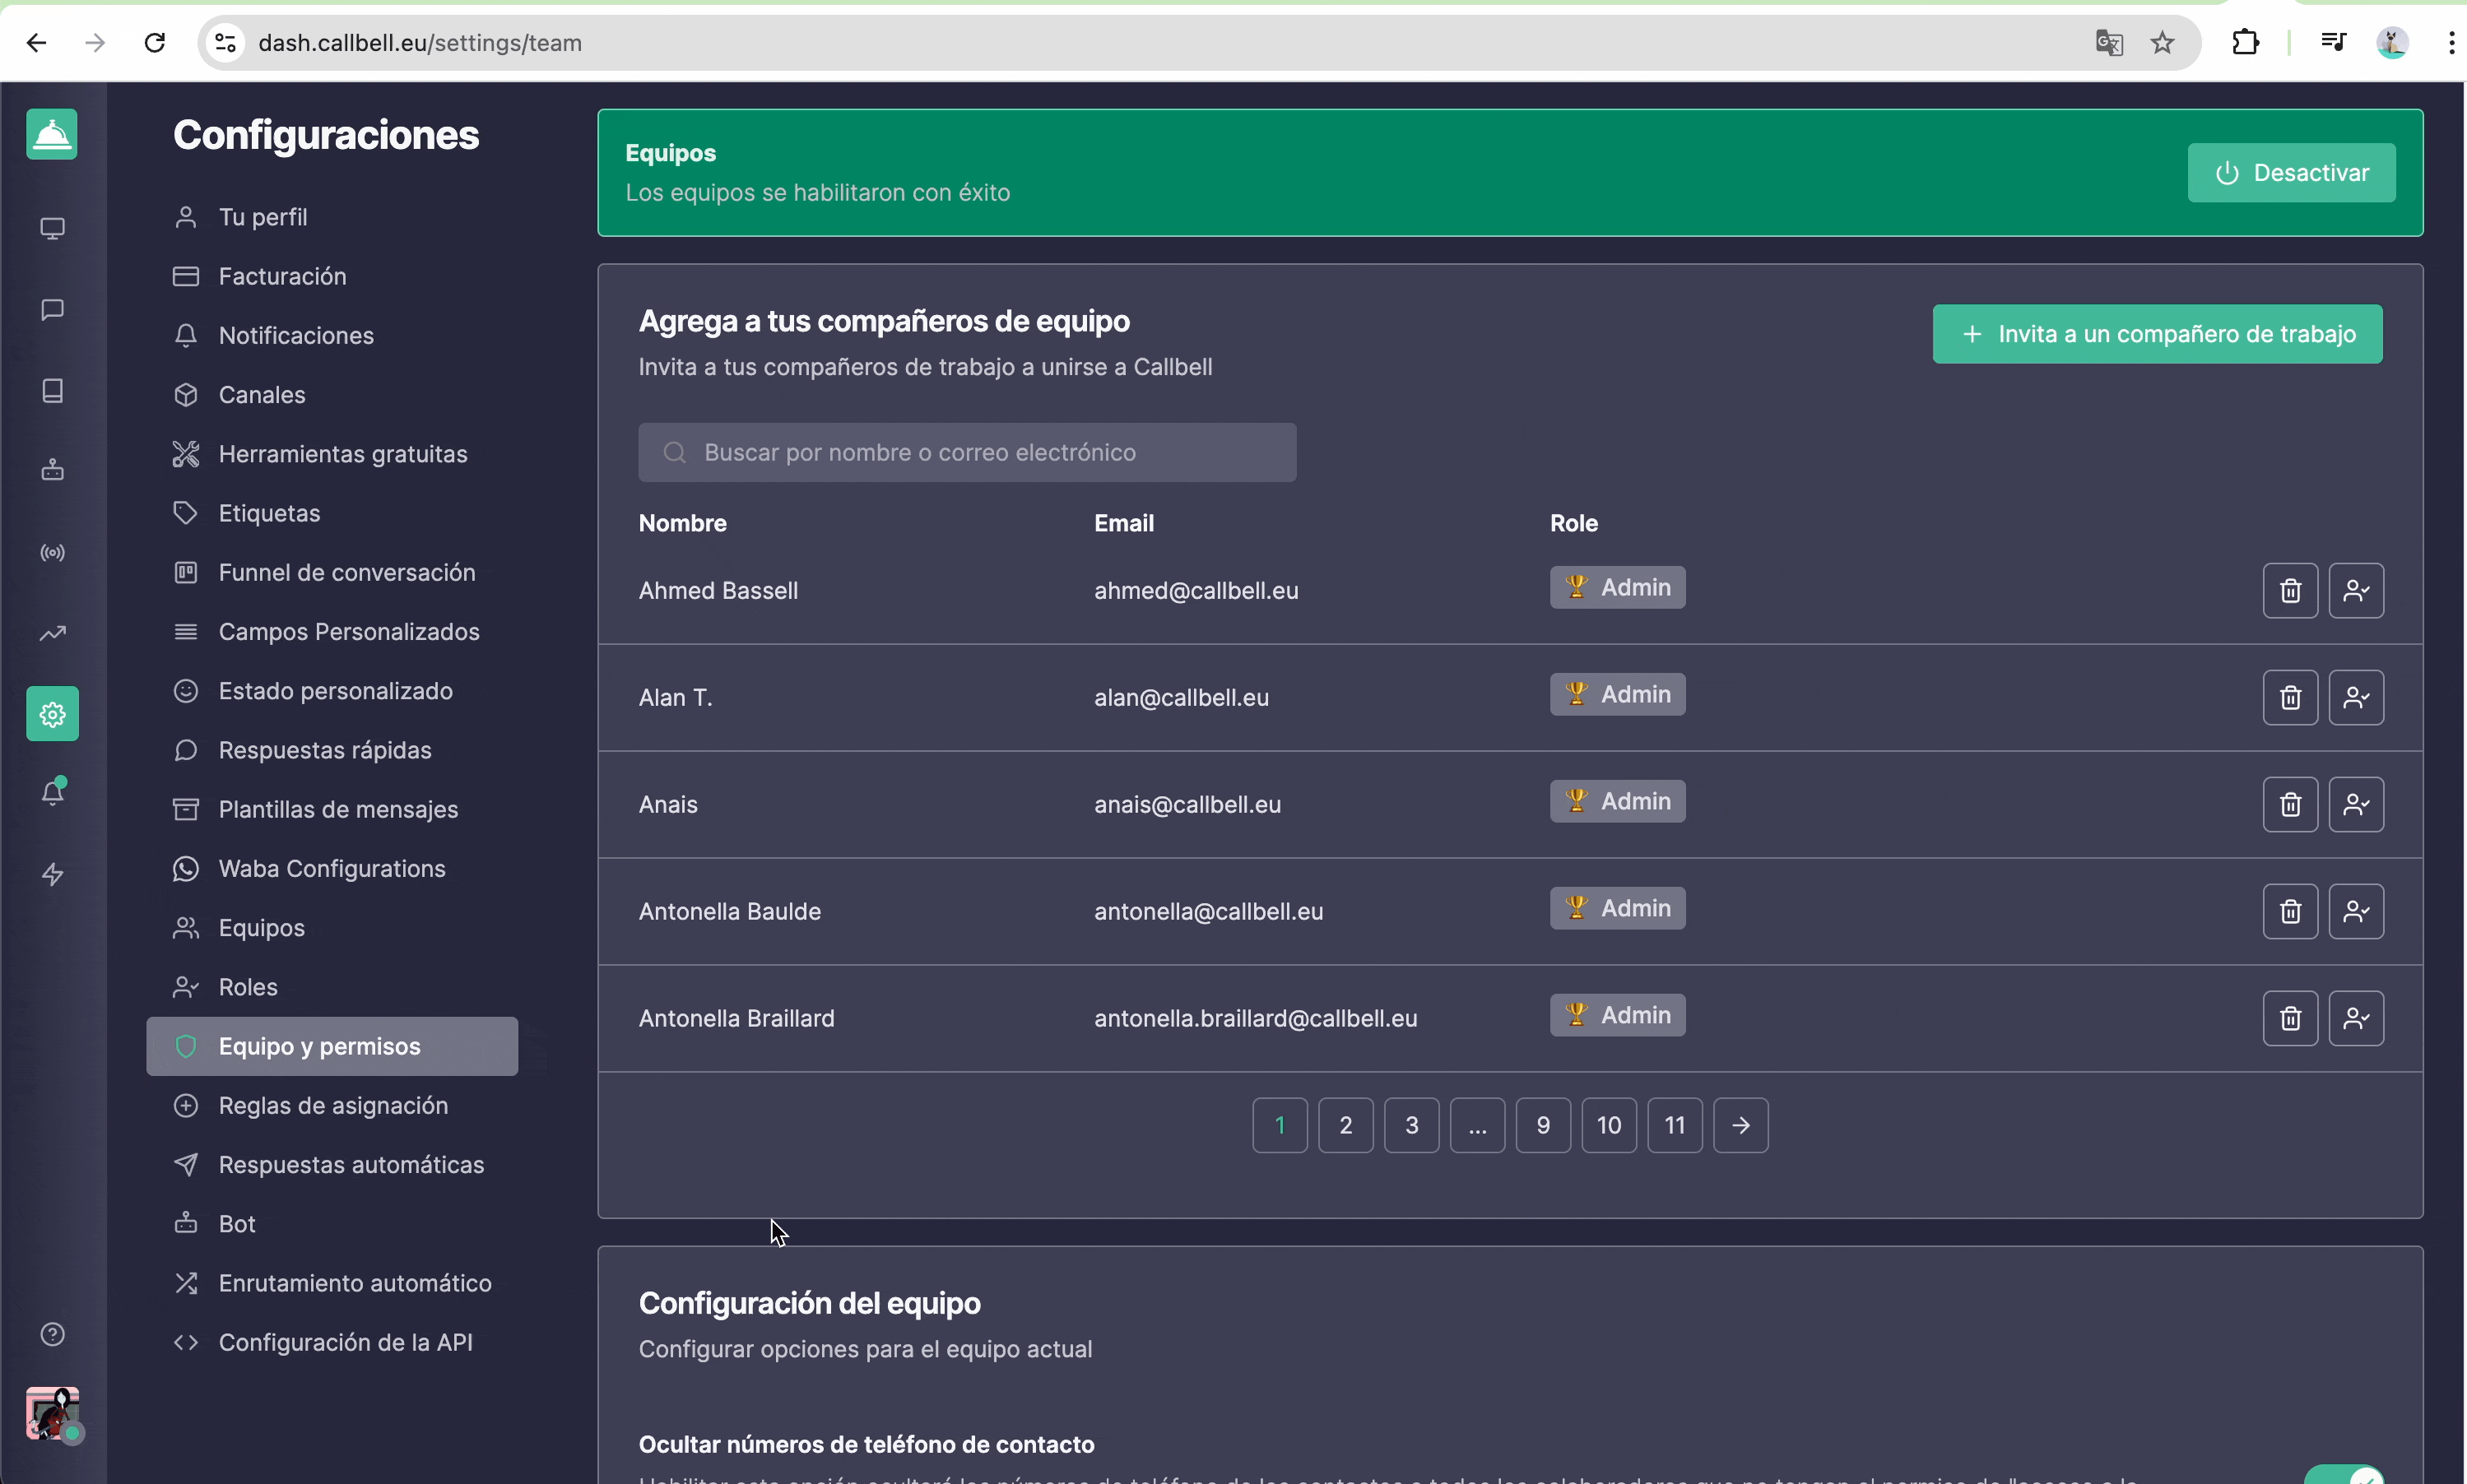Open user avatar menu at bottom left
2467x1484 pixels.
coord(52,1413)
